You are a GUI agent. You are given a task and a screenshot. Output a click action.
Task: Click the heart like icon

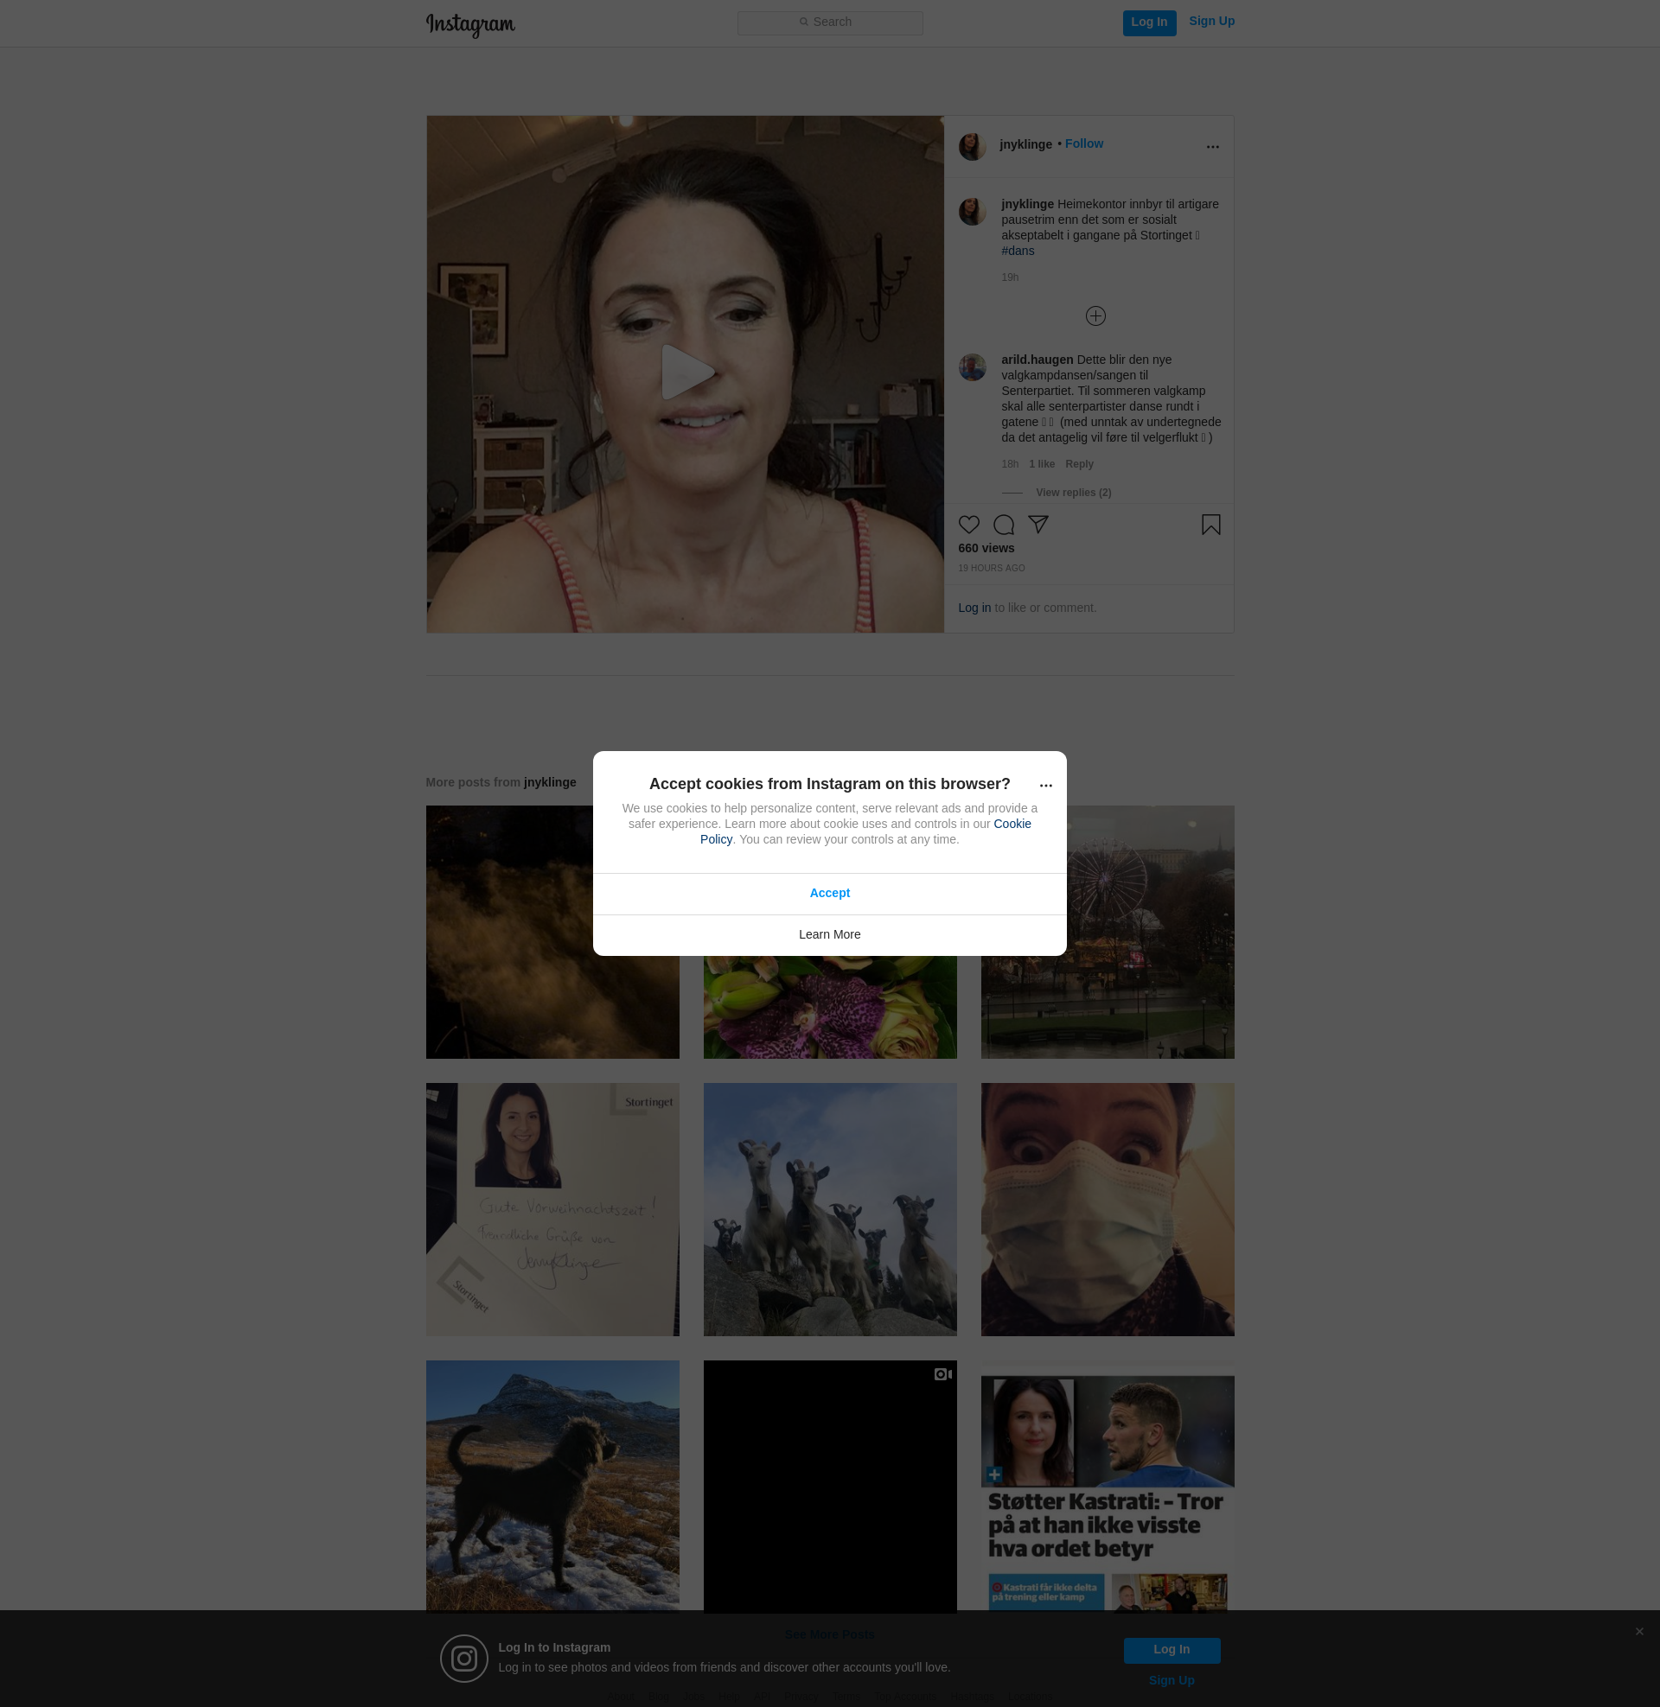pyautogui.click(x=968, y=525)
